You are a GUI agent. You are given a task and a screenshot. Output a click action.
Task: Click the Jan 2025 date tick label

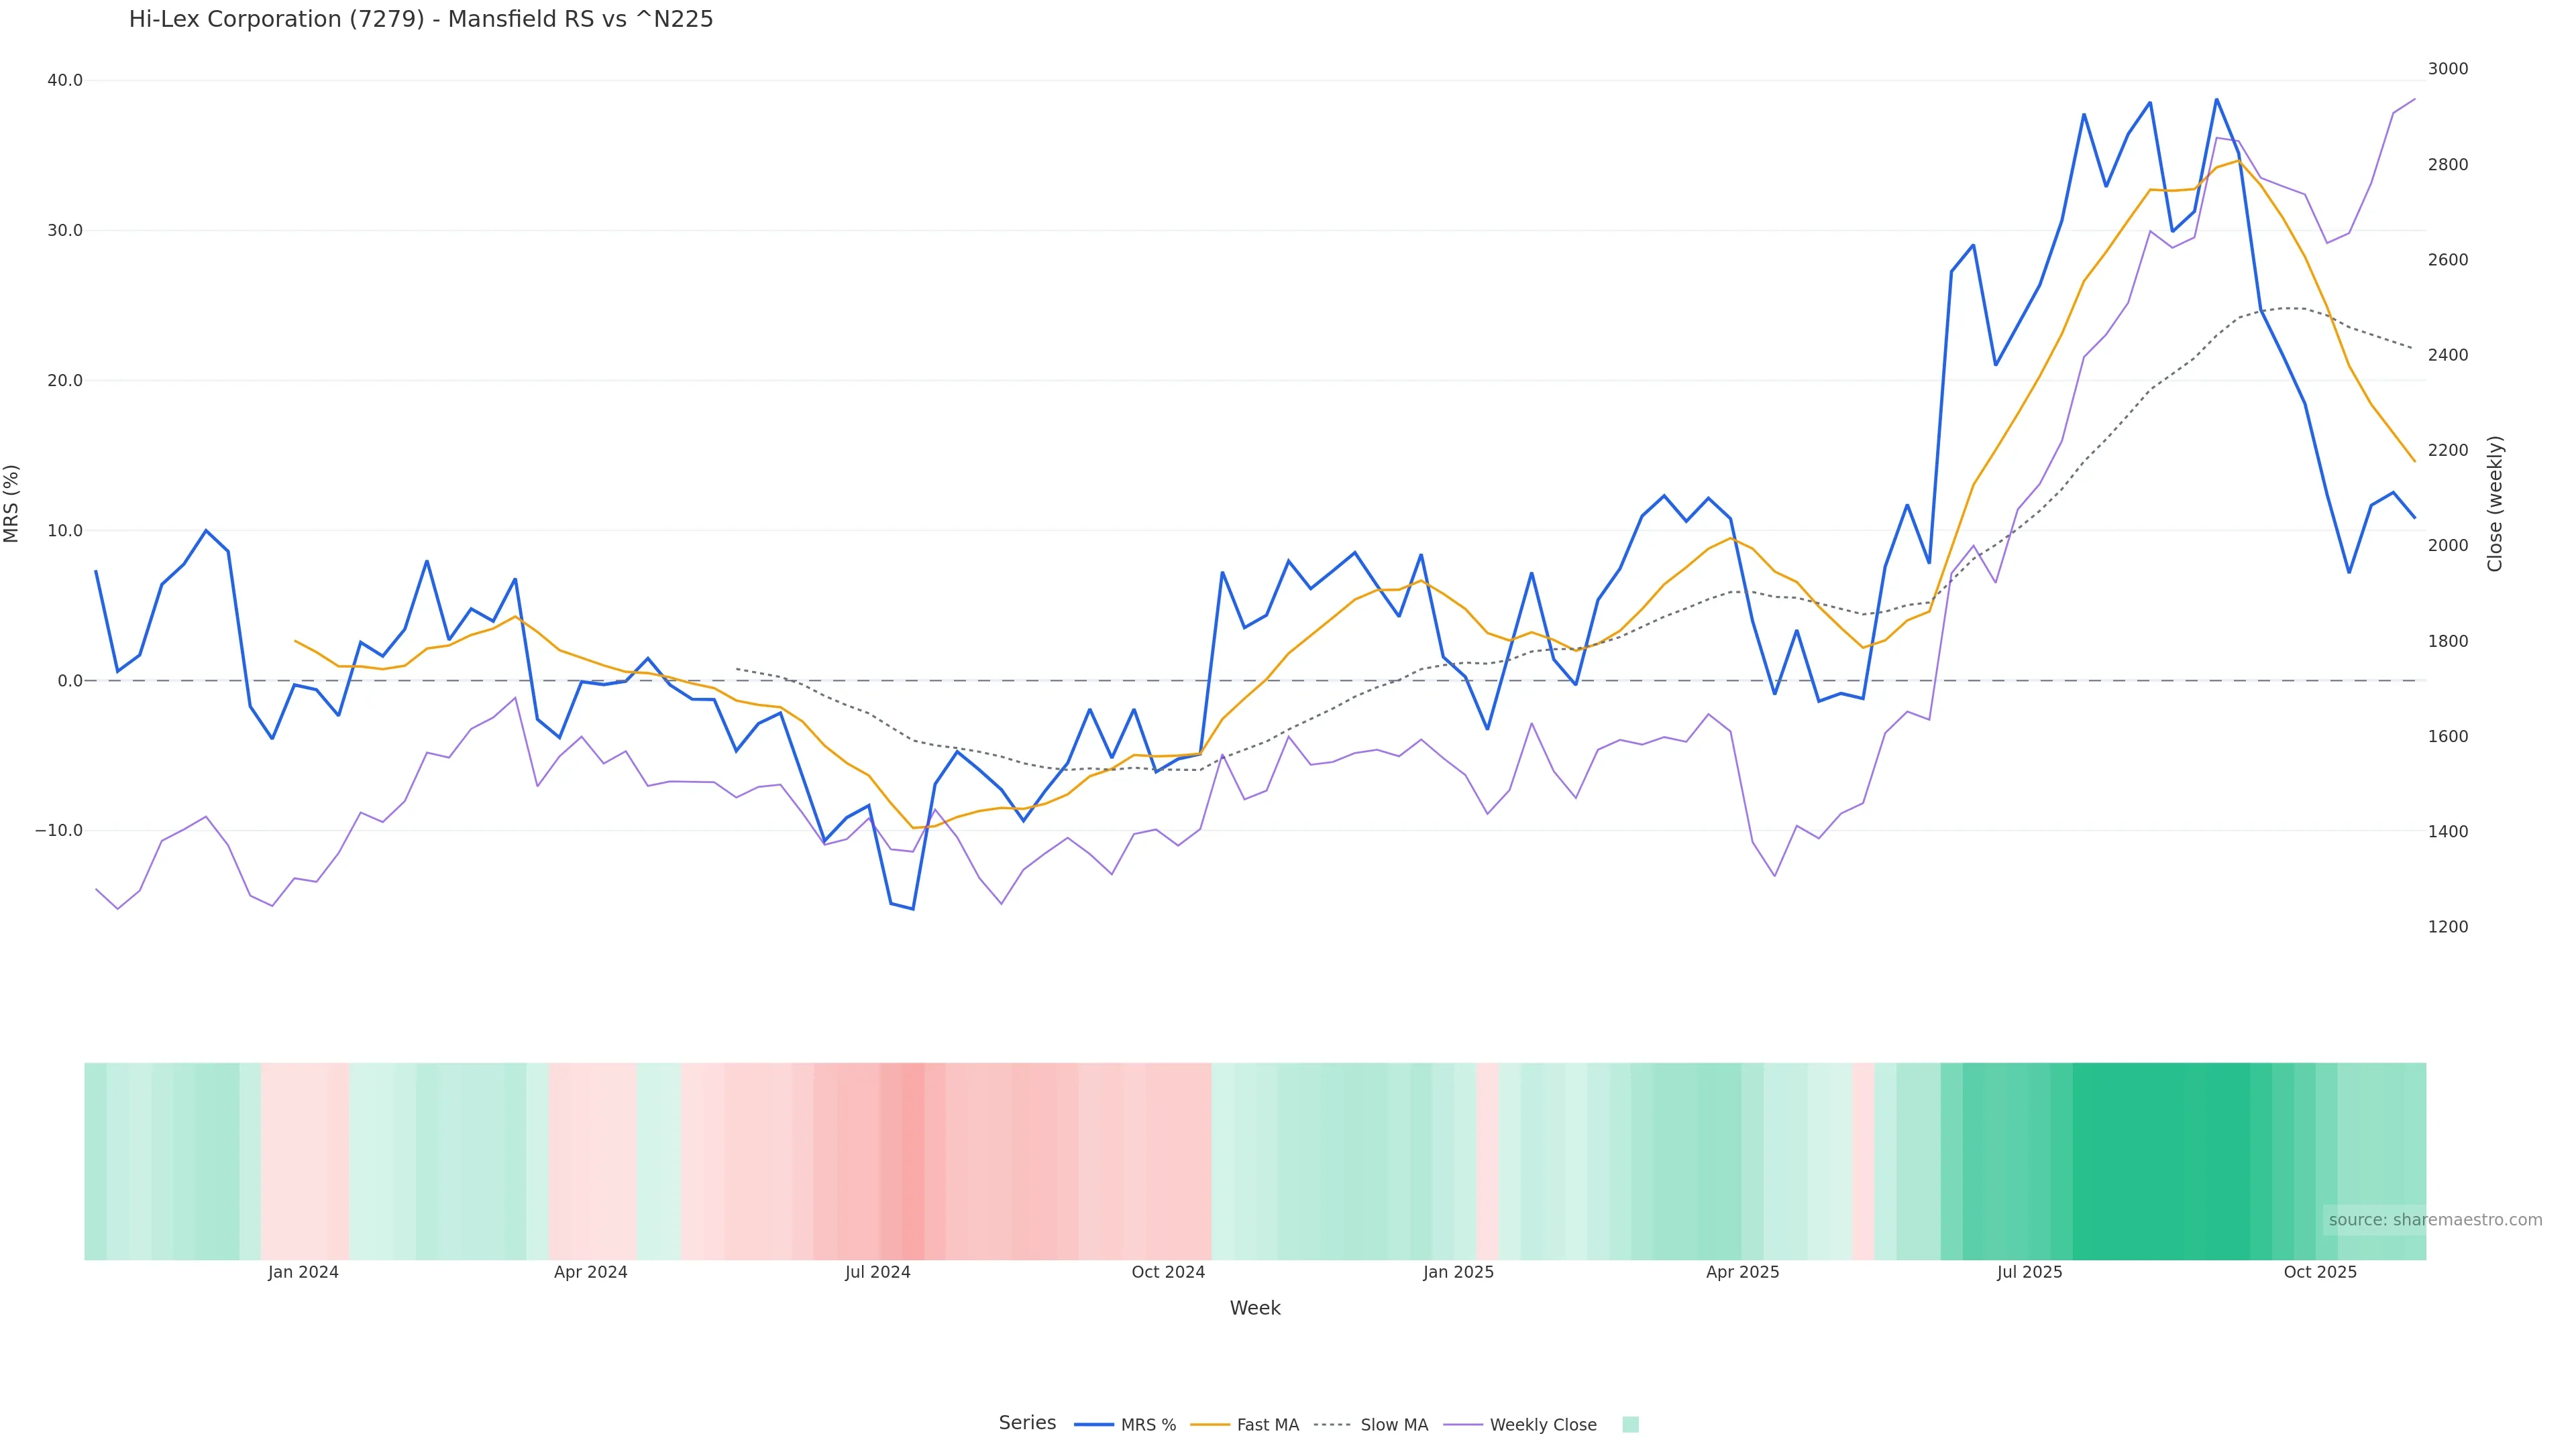pos(1458,1272)
